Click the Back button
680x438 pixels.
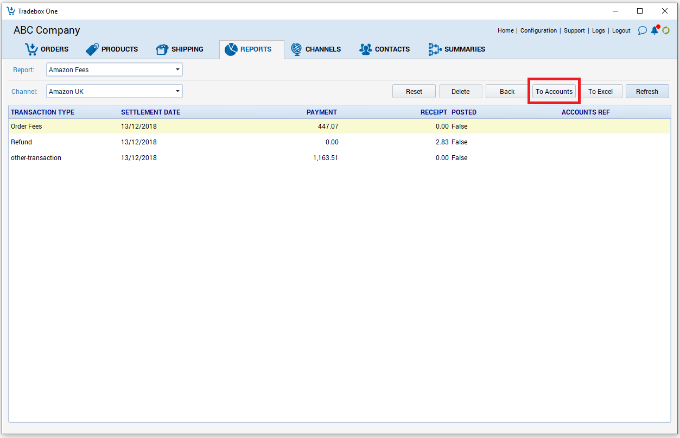(507, 91)
